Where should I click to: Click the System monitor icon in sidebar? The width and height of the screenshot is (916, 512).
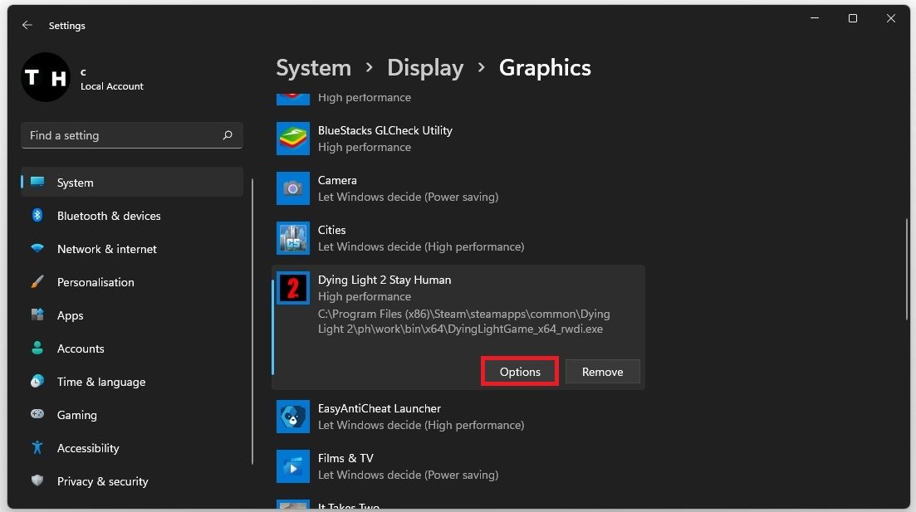click(x=37, y=182)
